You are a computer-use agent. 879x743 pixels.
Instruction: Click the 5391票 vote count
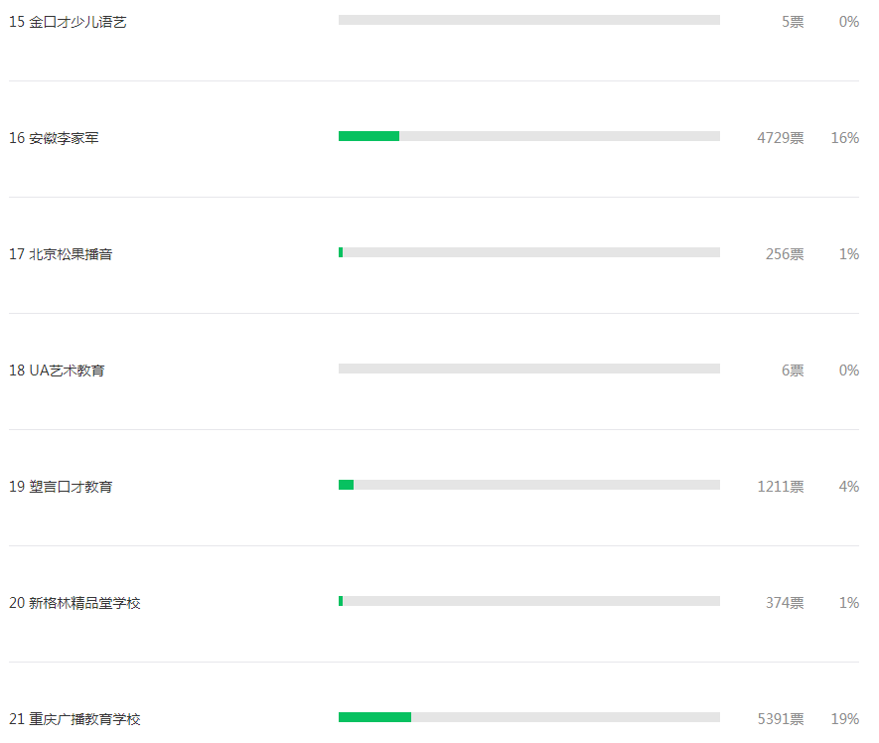[x=781, y=719]
